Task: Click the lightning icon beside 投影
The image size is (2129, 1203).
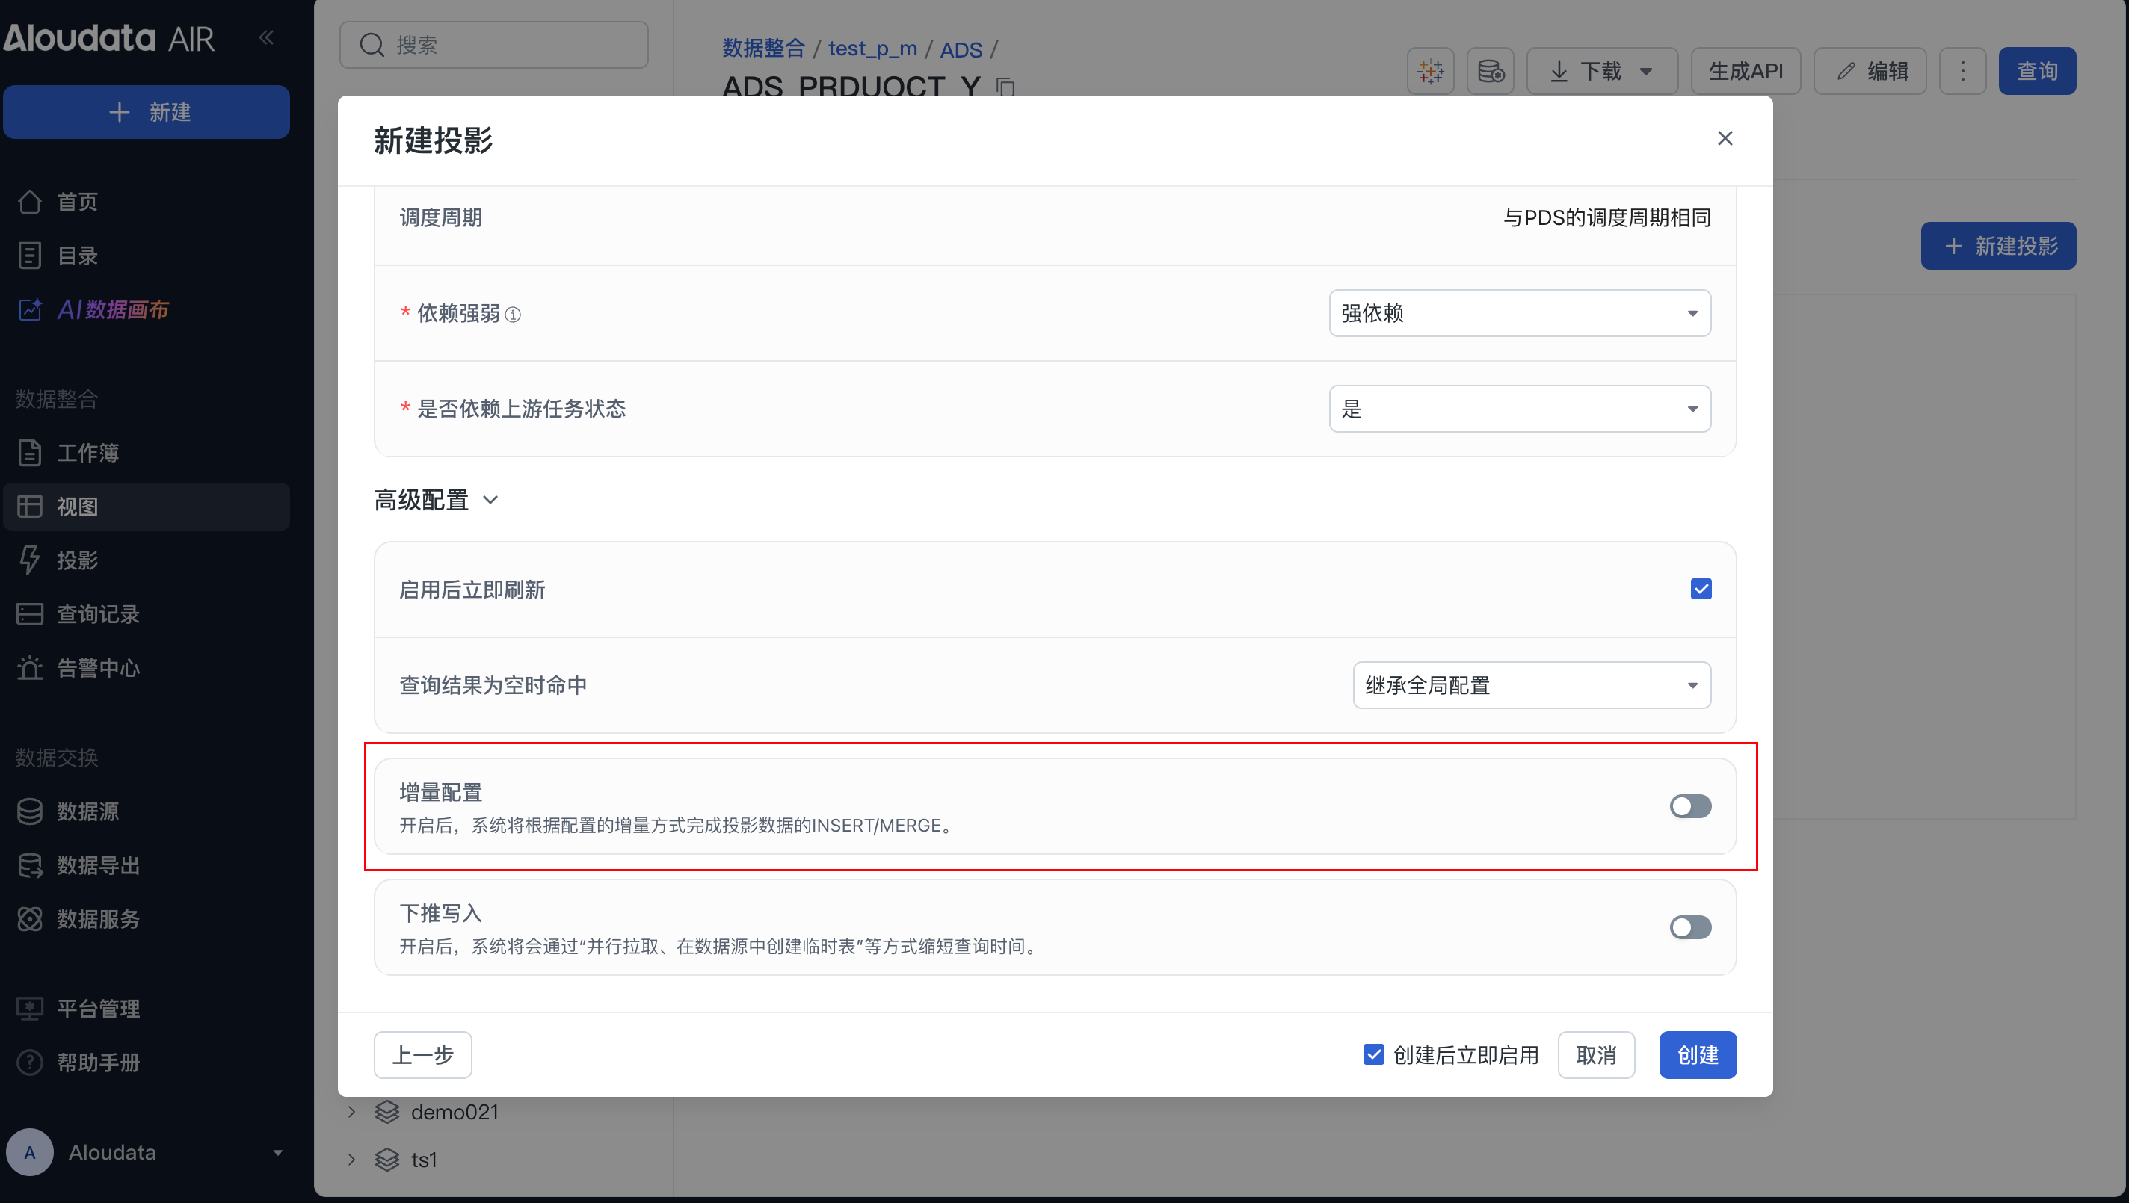Action: (x=30, y=560)
